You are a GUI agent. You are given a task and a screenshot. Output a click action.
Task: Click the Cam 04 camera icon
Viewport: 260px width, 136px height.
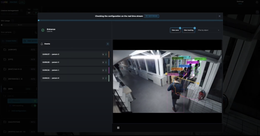(x=5, y=96)
